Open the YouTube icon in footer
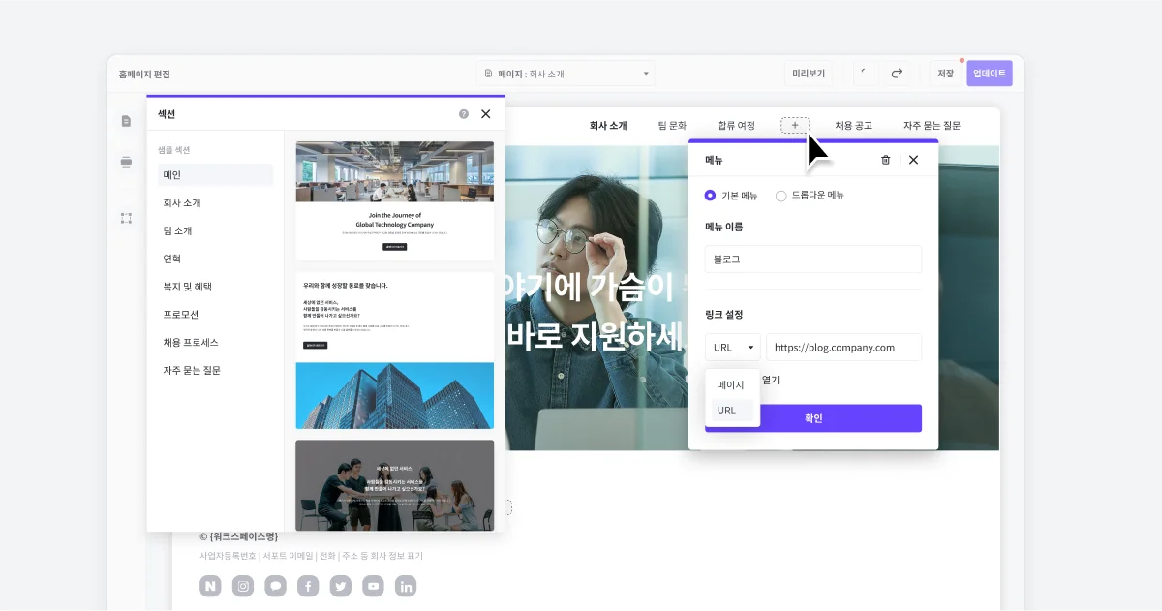1162x611 pixels. click(373, 586)
